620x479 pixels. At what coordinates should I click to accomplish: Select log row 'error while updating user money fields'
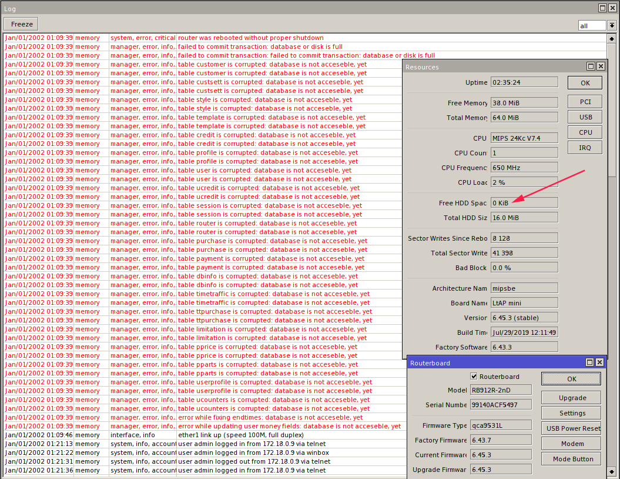(205, 426)
